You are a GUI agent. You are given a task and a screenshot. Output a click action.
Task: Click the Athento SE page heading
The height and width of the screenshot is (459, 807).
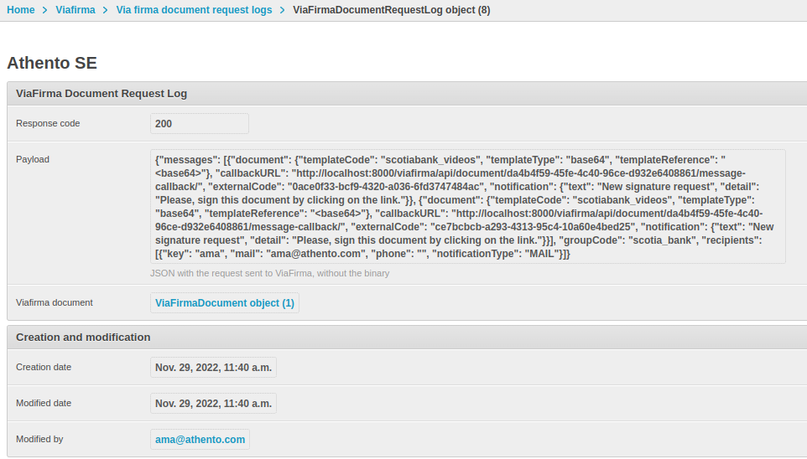[52, 63]
